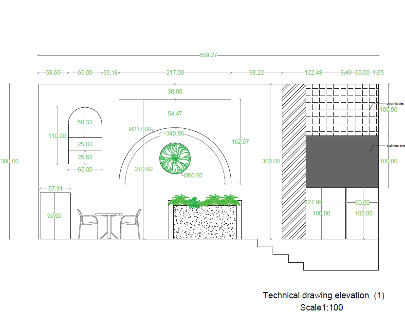The height and width of the screenshot is (330, 405).
Task: Select the 340.86 arc length label
Action: click(175, 134)
